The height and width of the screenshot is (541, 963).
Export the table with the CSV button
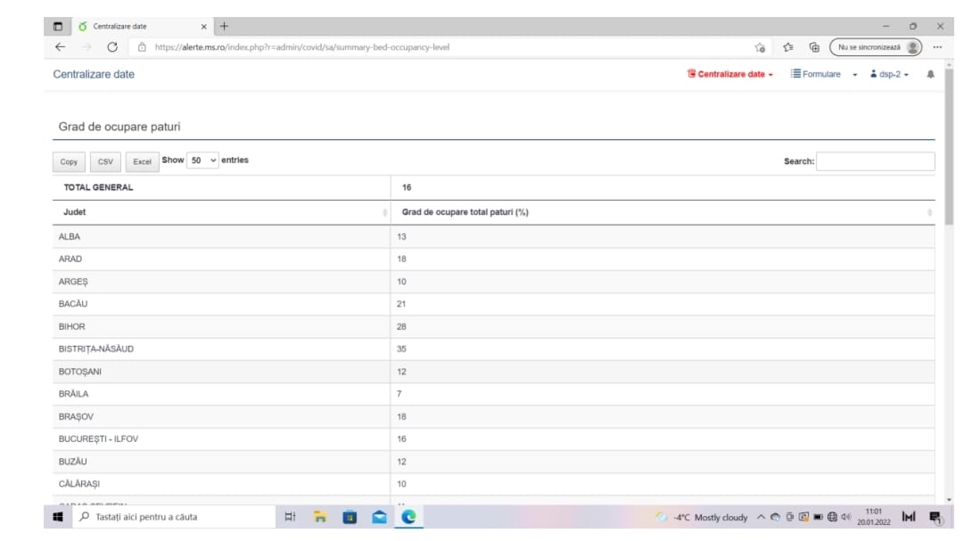(x=105, y=162)
